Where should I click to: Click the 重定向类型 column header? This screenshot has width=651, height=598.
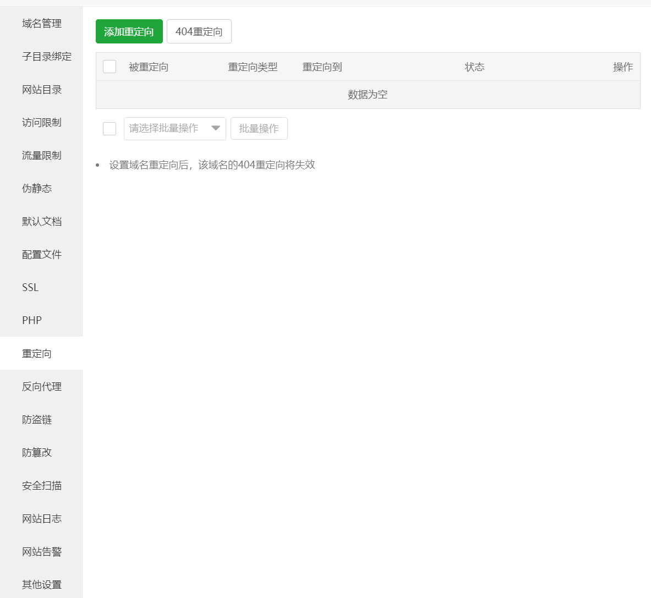(253, 67)
